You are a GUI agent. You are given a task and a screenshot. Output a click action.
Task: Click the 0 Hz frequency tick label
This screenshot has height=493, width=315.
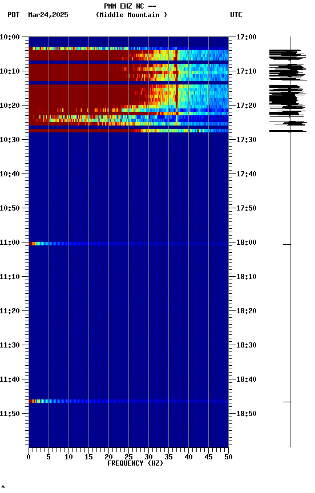[29, 457]
